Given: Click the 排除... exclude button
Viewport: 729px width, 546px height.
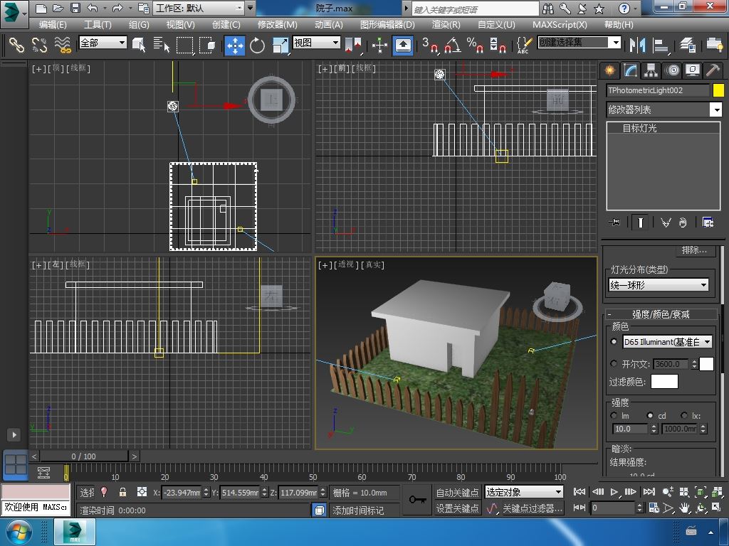Looking at the screenshot, I should [694, 250].
